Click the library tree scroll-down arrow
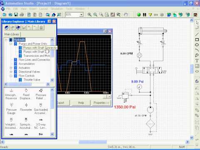 click(52, 80)
